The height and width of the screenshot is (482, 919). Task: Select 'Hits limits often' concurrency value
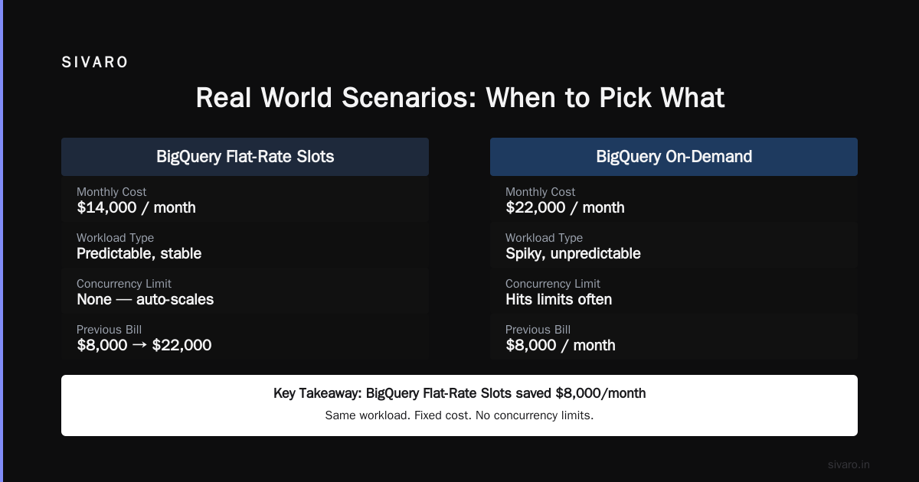pos(559,299)
